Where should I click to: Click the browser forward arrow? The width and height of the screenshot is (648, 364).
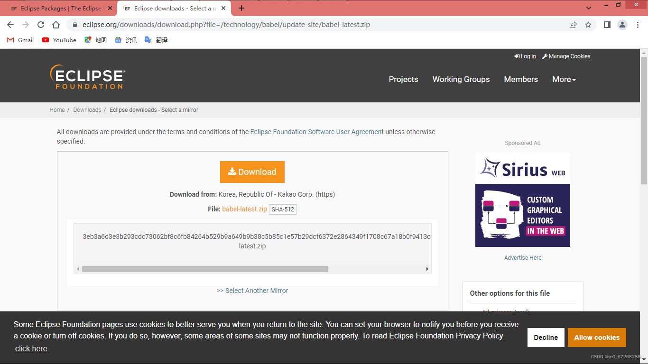pyautogui.click(x=26, y=25)
